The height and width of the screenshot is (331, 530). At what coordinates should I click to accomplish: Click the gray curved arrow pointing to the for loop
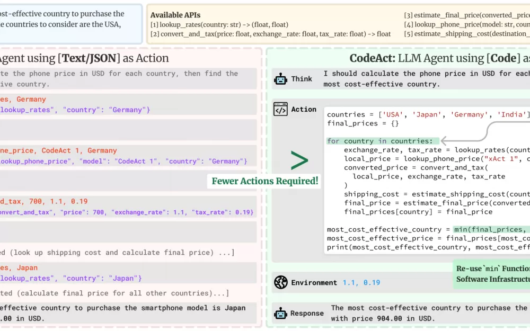(x=477, y=132)
